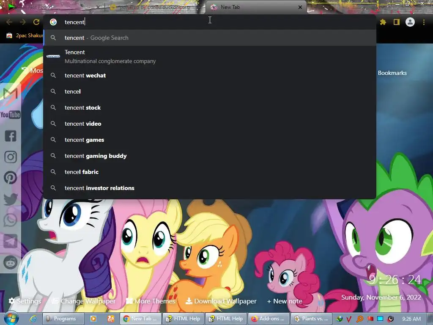Select the 'tencent investor relations' suggestion
433x325 pixels.
(x=210, y=188)
